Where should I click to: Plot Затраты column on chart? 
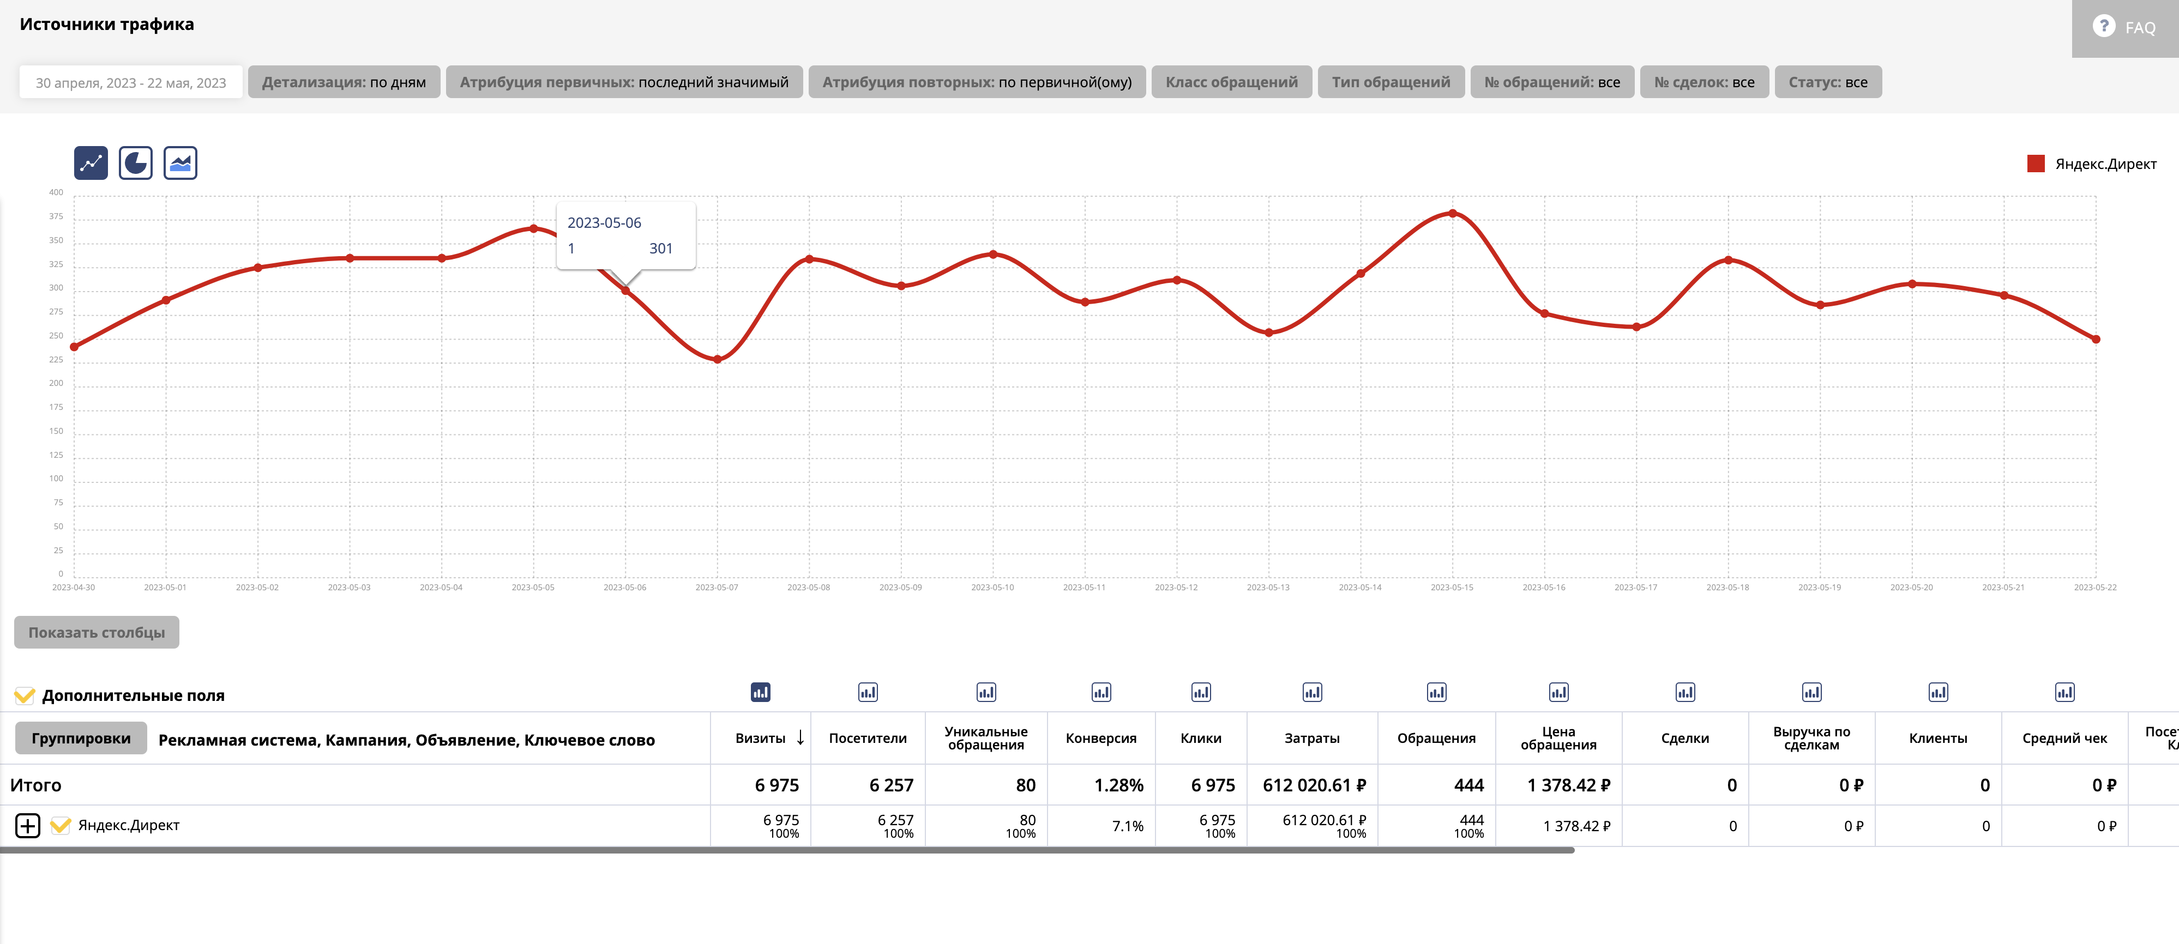(1311, 692)
